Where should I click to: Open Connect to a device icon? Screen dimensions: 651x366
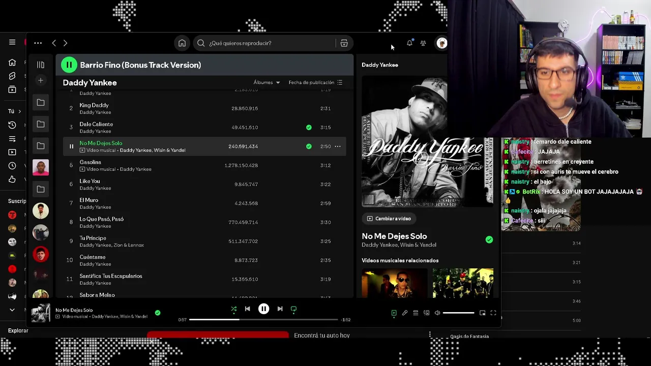[427, 313]
